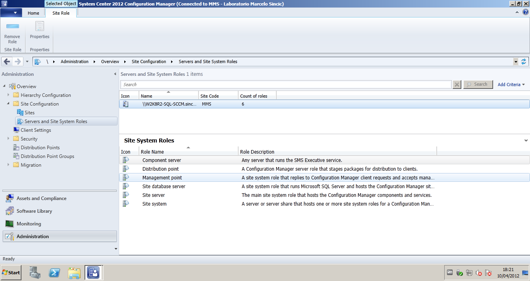Image resolution: width=530 pixels, height=281 pixels.
Task: Sort by the Role Description column header
Action: click(337, 152)
